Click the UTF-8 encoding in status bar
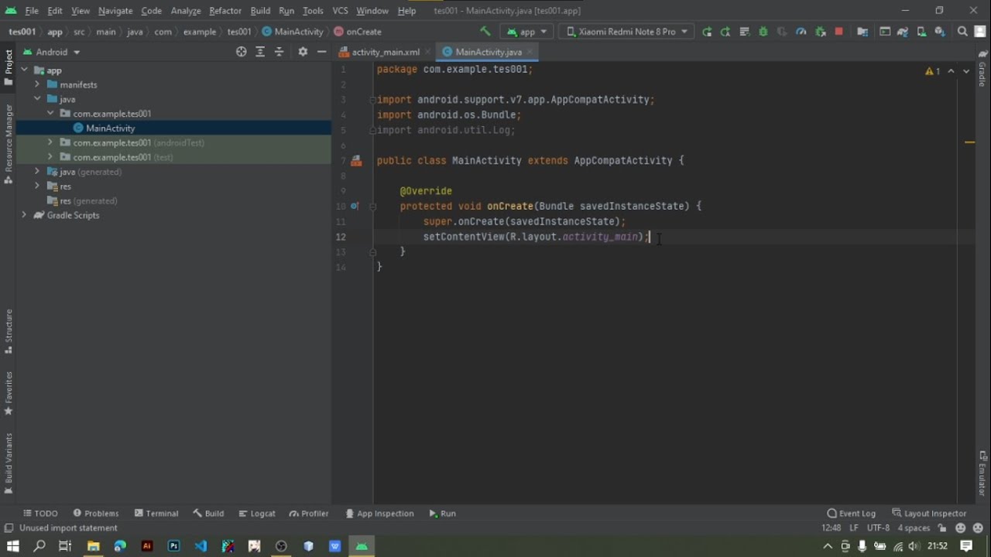Image resolution: width=991 pixels, height=557 pixels. tap(878, 528)
